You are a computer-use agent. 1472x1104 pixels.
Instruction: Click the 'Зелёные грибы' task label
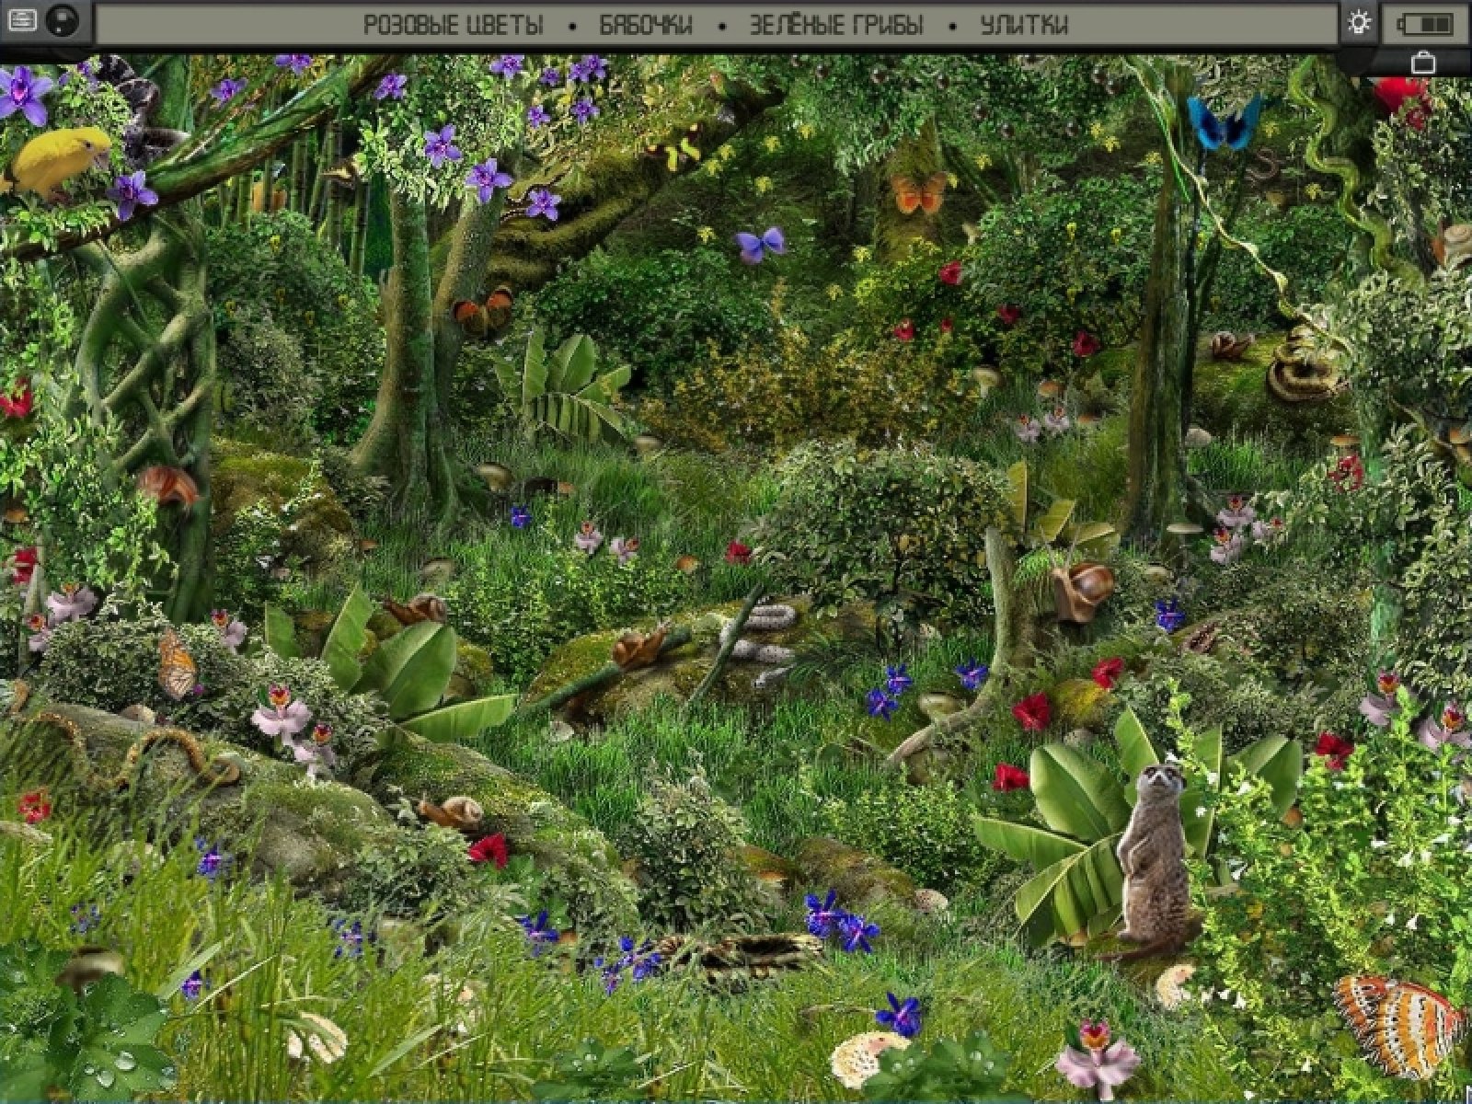pos(835,25)
